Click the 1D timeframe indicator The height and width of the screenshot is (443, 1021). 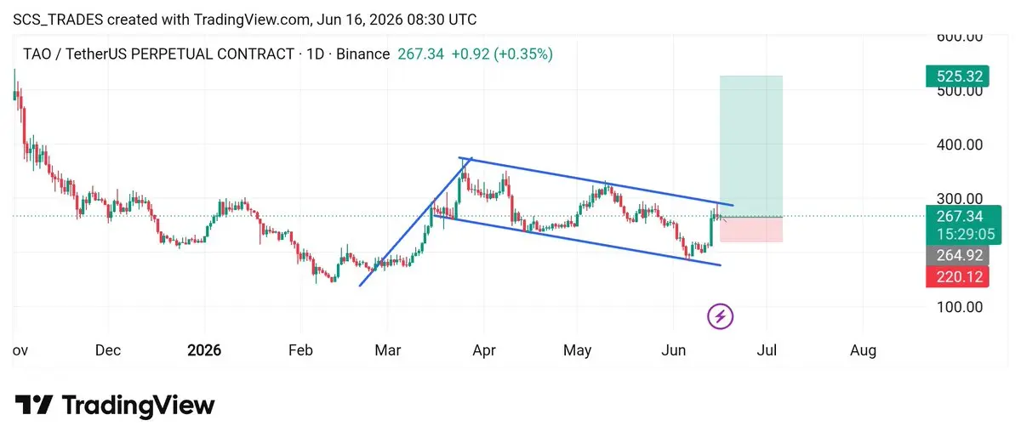click(314, 54)
